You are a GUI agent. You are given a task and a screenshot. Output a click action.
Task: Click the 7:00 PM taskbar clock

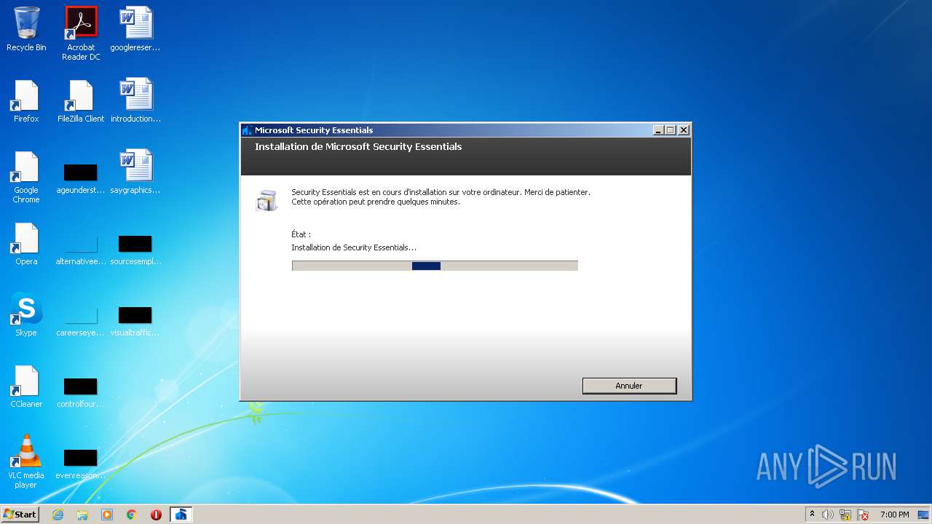[x=894, y=515]
